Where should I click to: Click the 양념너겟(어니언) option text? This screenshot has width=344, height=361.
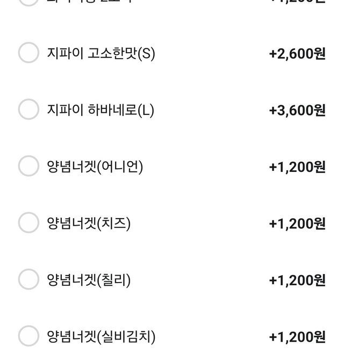click(x=95, y=167)
